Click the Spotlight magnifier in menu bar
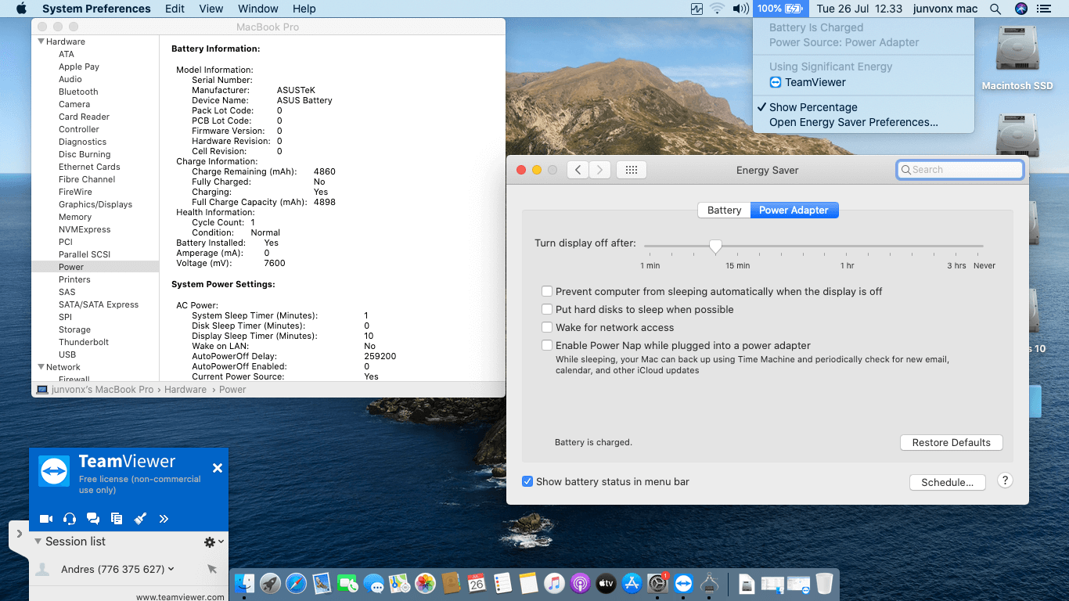 tap(995, 9)
